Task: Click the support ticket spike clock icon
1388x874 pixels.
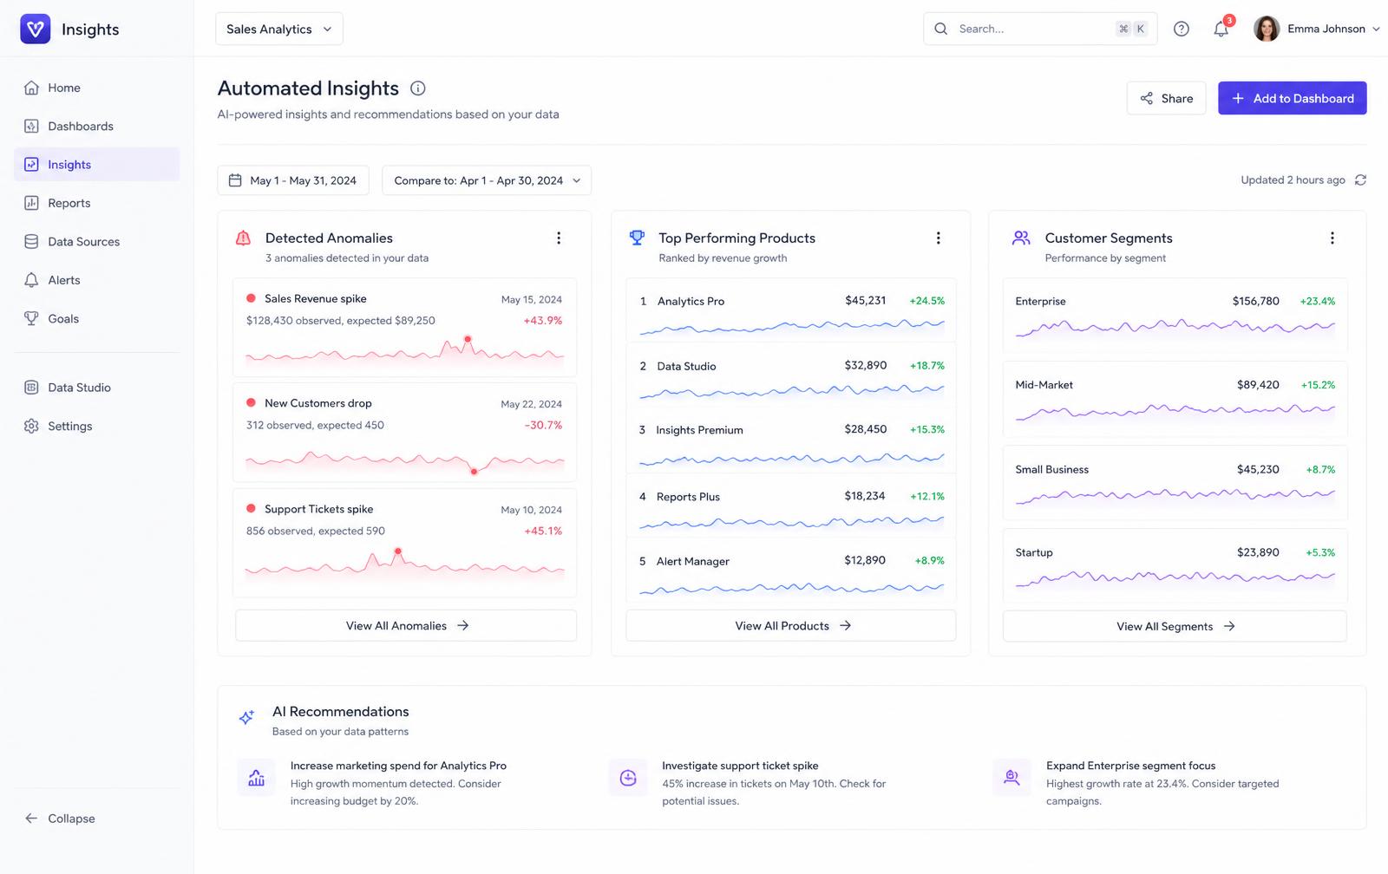Action: pyautogui.click(x=628, y=778)
